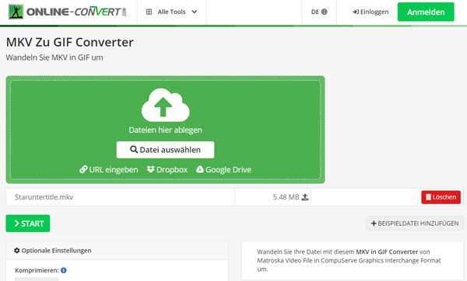Click the chevron arrow on the START button

[x=16, y=224]
